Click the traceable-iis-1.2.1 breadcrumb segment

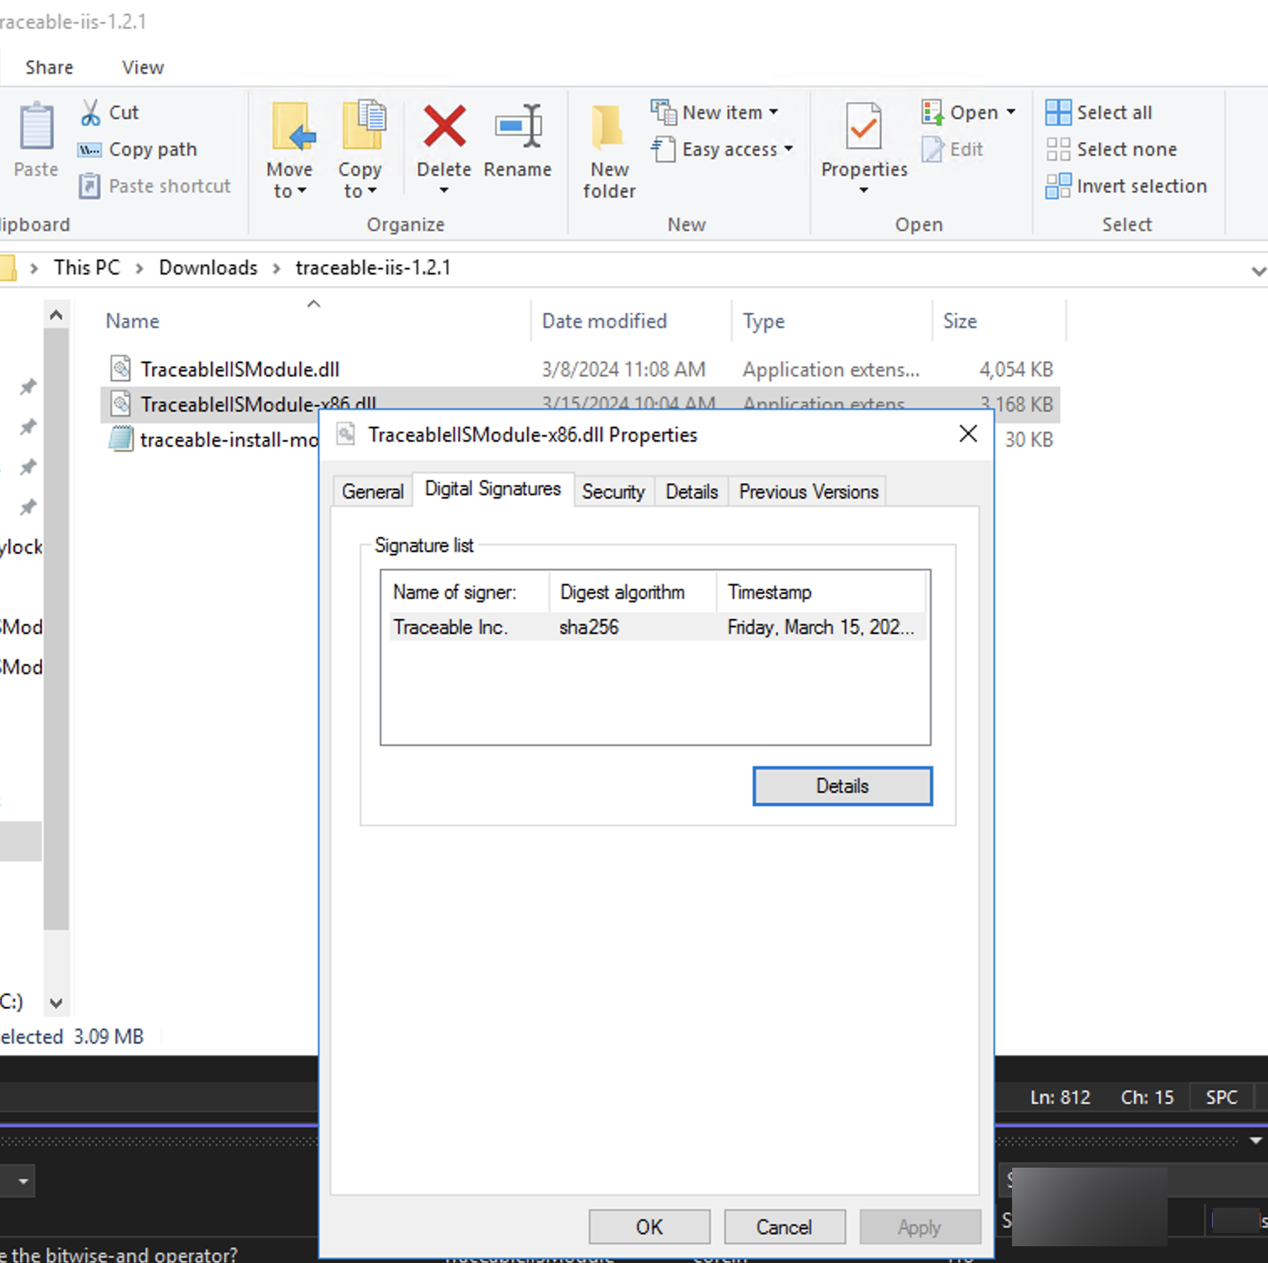tap(373, 268)
